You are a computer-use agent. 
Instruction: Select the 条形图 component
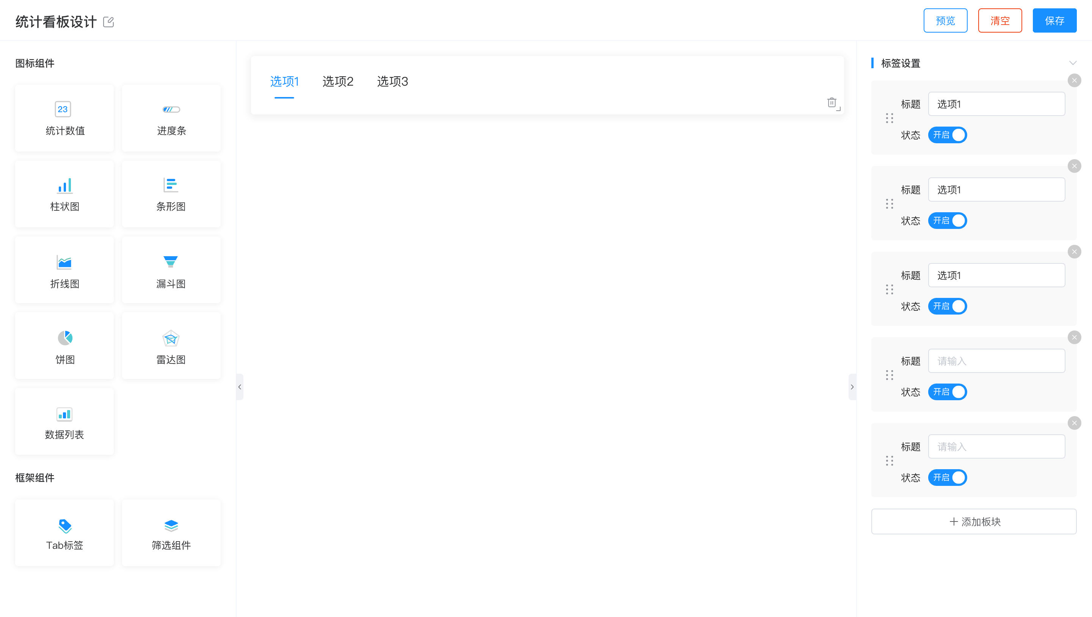pos(171,194)
